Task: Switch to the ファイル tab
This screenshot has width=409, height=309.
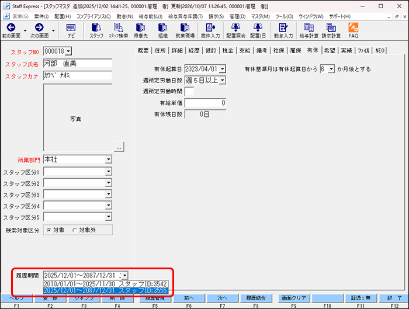Action: coord(363,50)
